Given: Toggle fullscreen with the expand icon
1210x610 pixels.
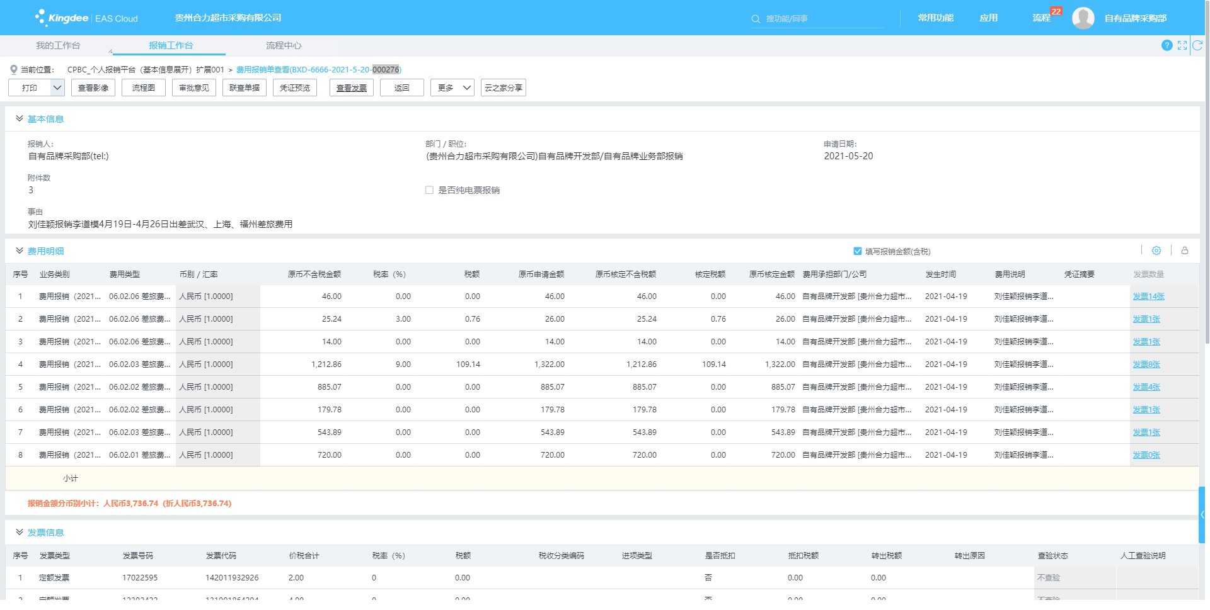Looking at the screenshot, I should click(1182, 45).
